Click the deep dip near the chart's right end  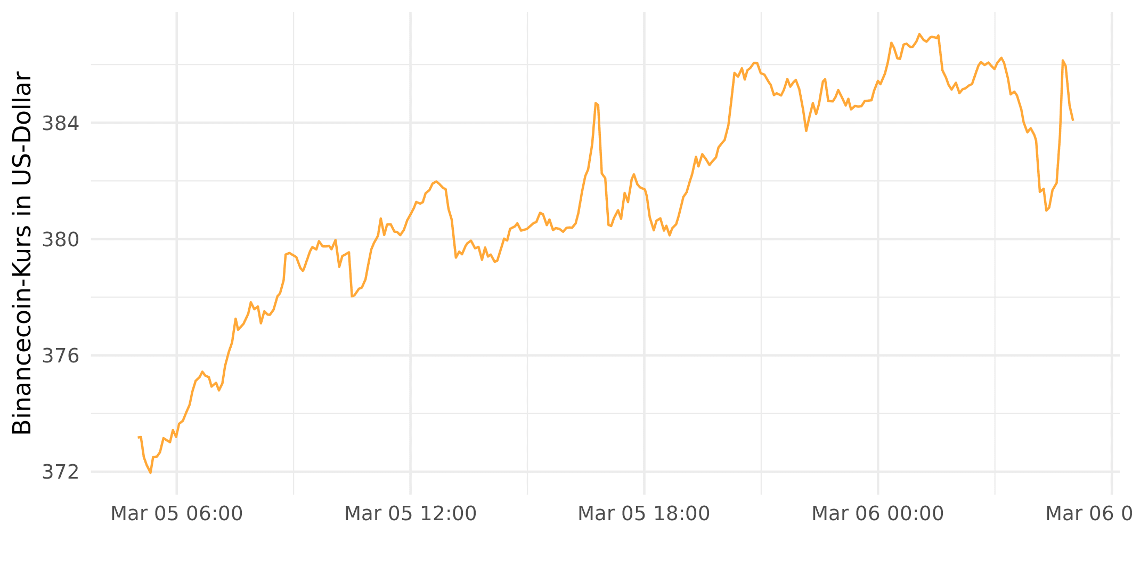[1046, 211]
